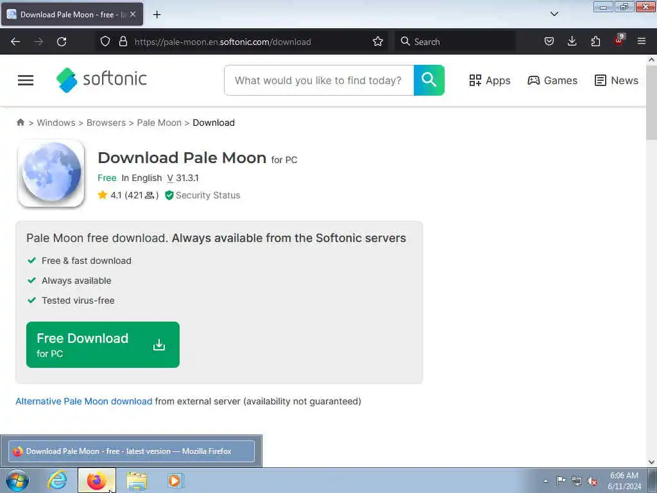Open the Games section

tap(552, 80)
